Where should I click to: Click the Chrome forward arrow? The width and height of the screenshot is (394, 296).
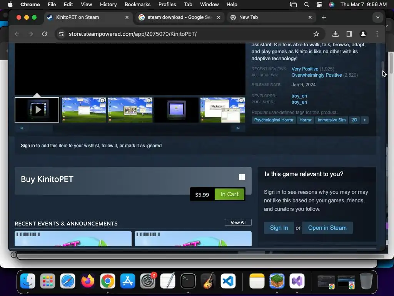[x=31, y=34]
